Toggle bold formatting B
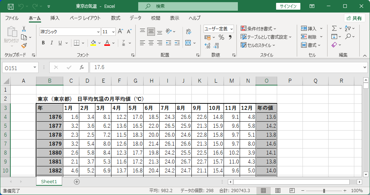Screen dimensions: 370x195 click(x=43, y=43)
